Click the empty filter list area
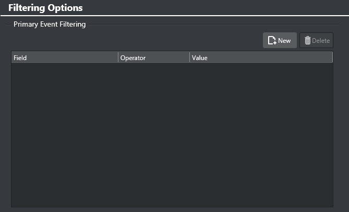 172,131
